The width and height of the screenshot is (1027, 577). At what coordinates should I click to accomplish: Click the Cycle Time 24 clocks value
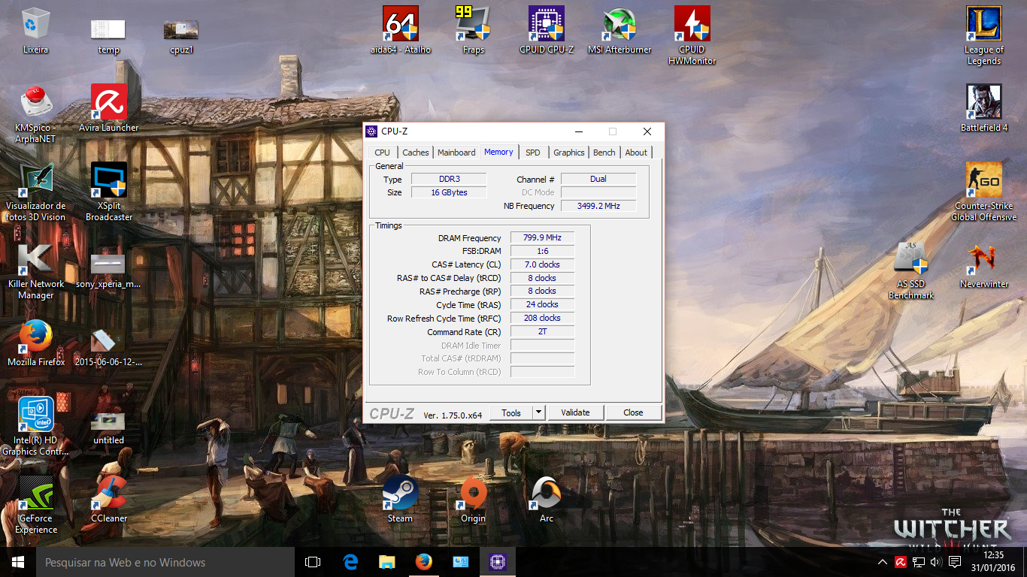542,304
